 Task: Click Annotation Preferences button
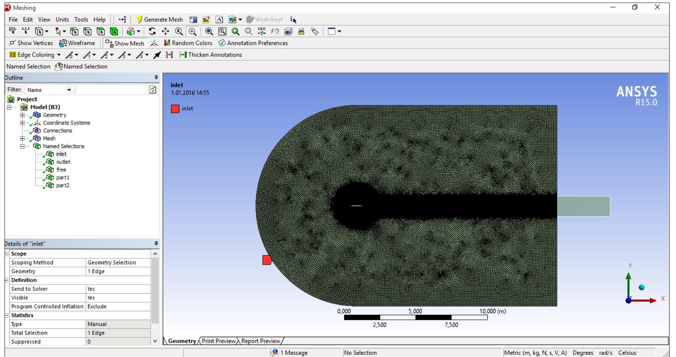pos(254,43)
